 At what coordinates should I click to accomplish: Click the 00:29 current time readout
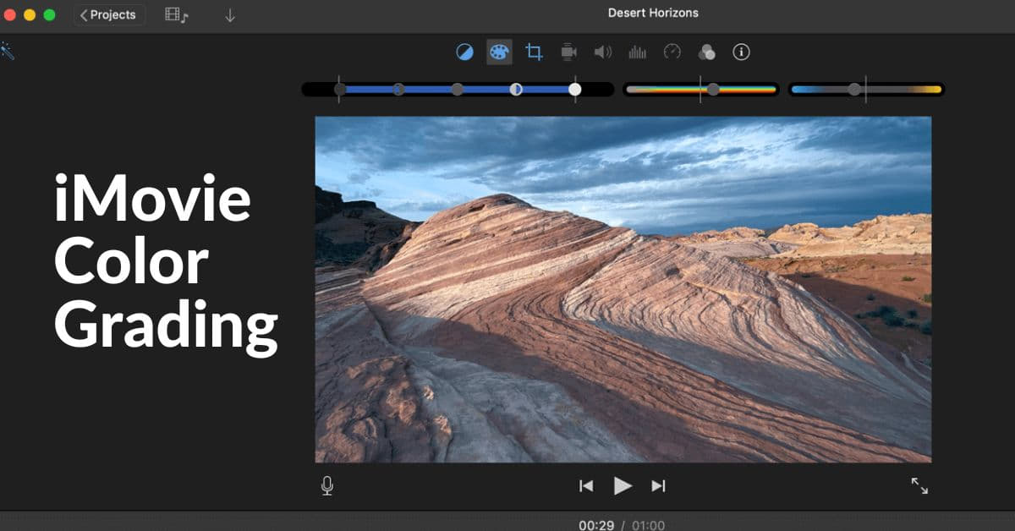(596, 525)
